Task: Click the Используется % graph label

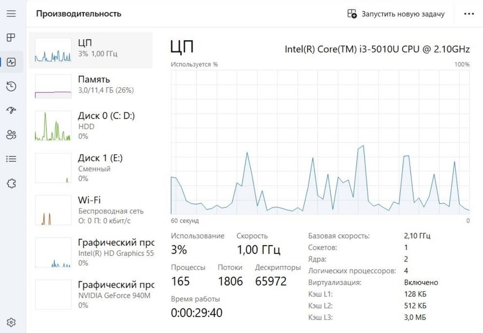Action: (x=194, y=64)
